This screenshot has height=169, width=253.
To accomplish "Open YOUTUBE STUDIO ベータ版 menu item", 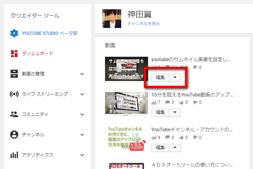I will 50,33.
